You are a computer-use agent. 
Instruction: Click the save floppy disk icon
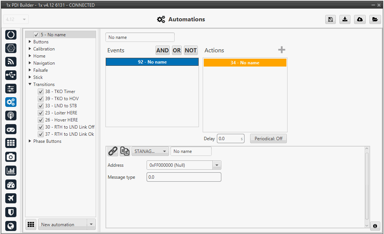point(330,20)
